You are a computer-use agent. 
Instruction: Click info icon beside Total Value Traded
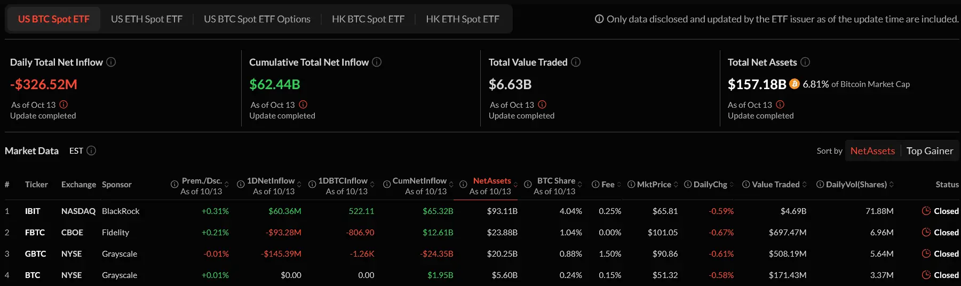click(x=576, y=62)
